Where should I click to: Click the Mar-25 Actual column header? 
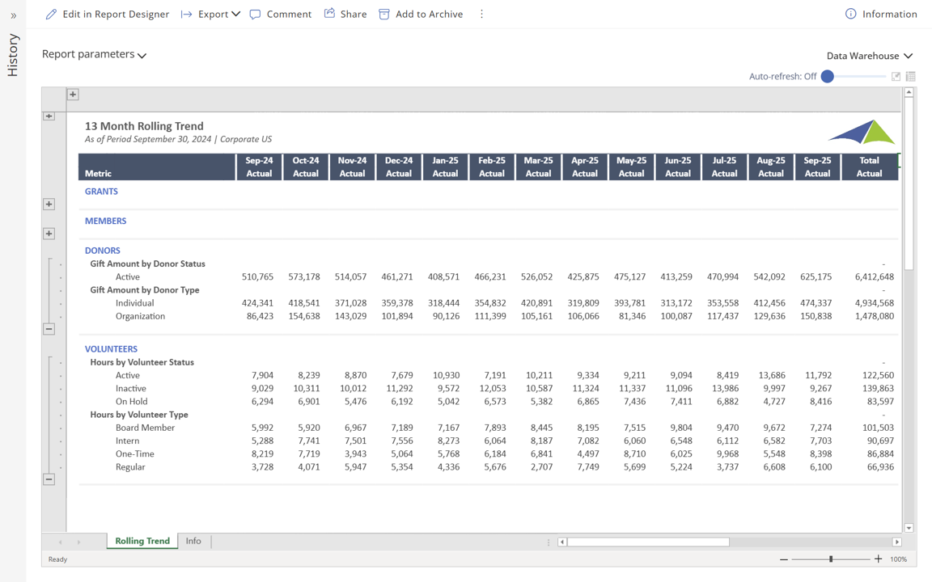pyautogui.click(x=539, y=167)
